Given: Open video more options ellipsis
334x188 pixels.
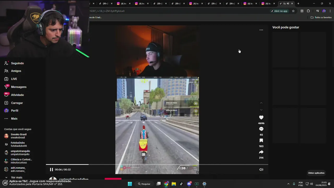Looking at the screenshot, I should coord(261,30).
